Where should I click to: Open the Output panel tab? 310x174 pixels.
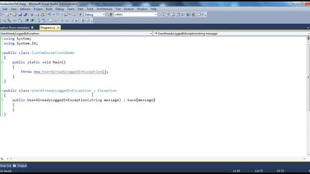click(x=20, y=166)
